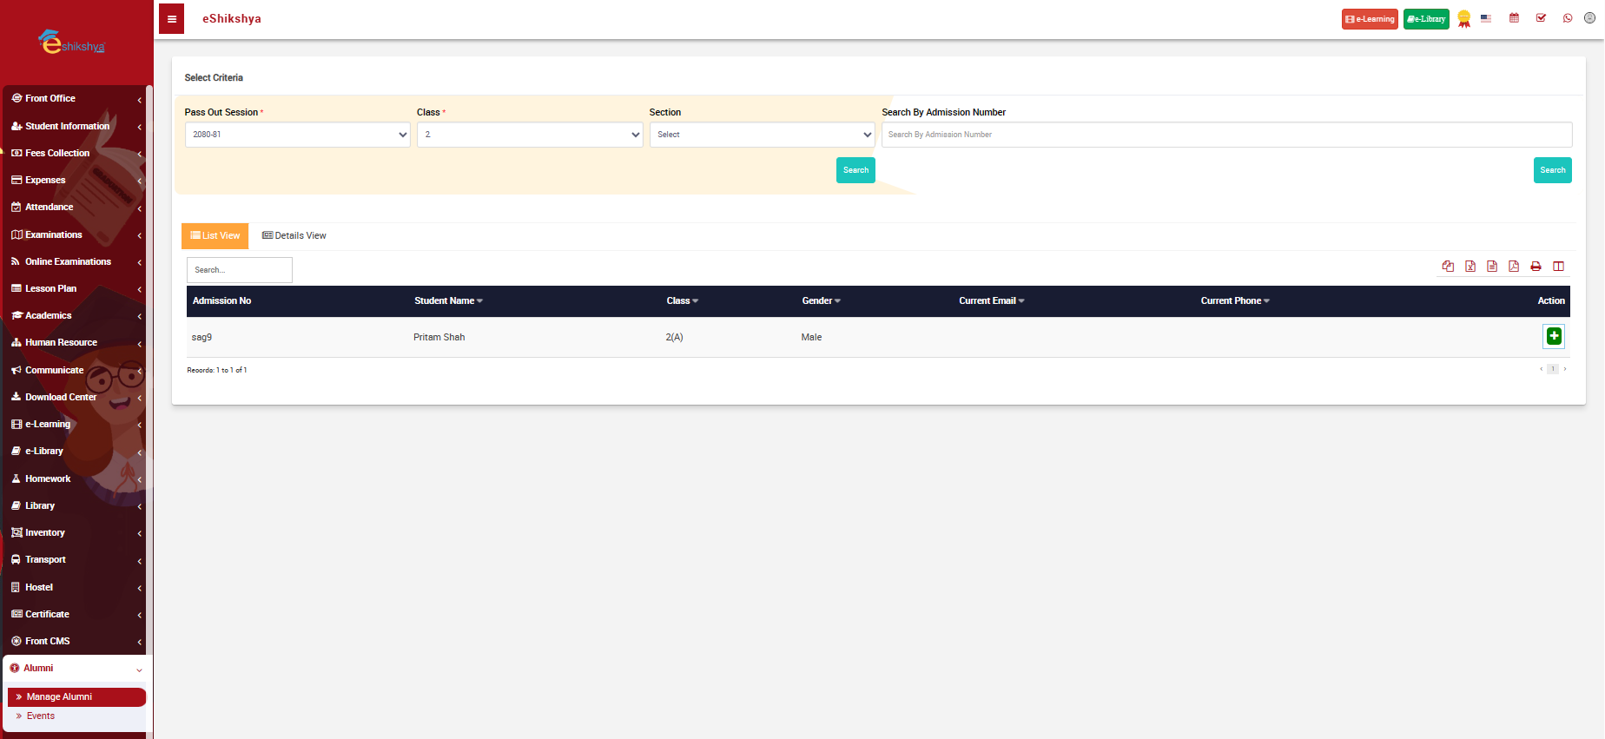Click the green plus action for Pritam Shah
Viewport: 1605px width, 739px height.
pos(1554,336)
